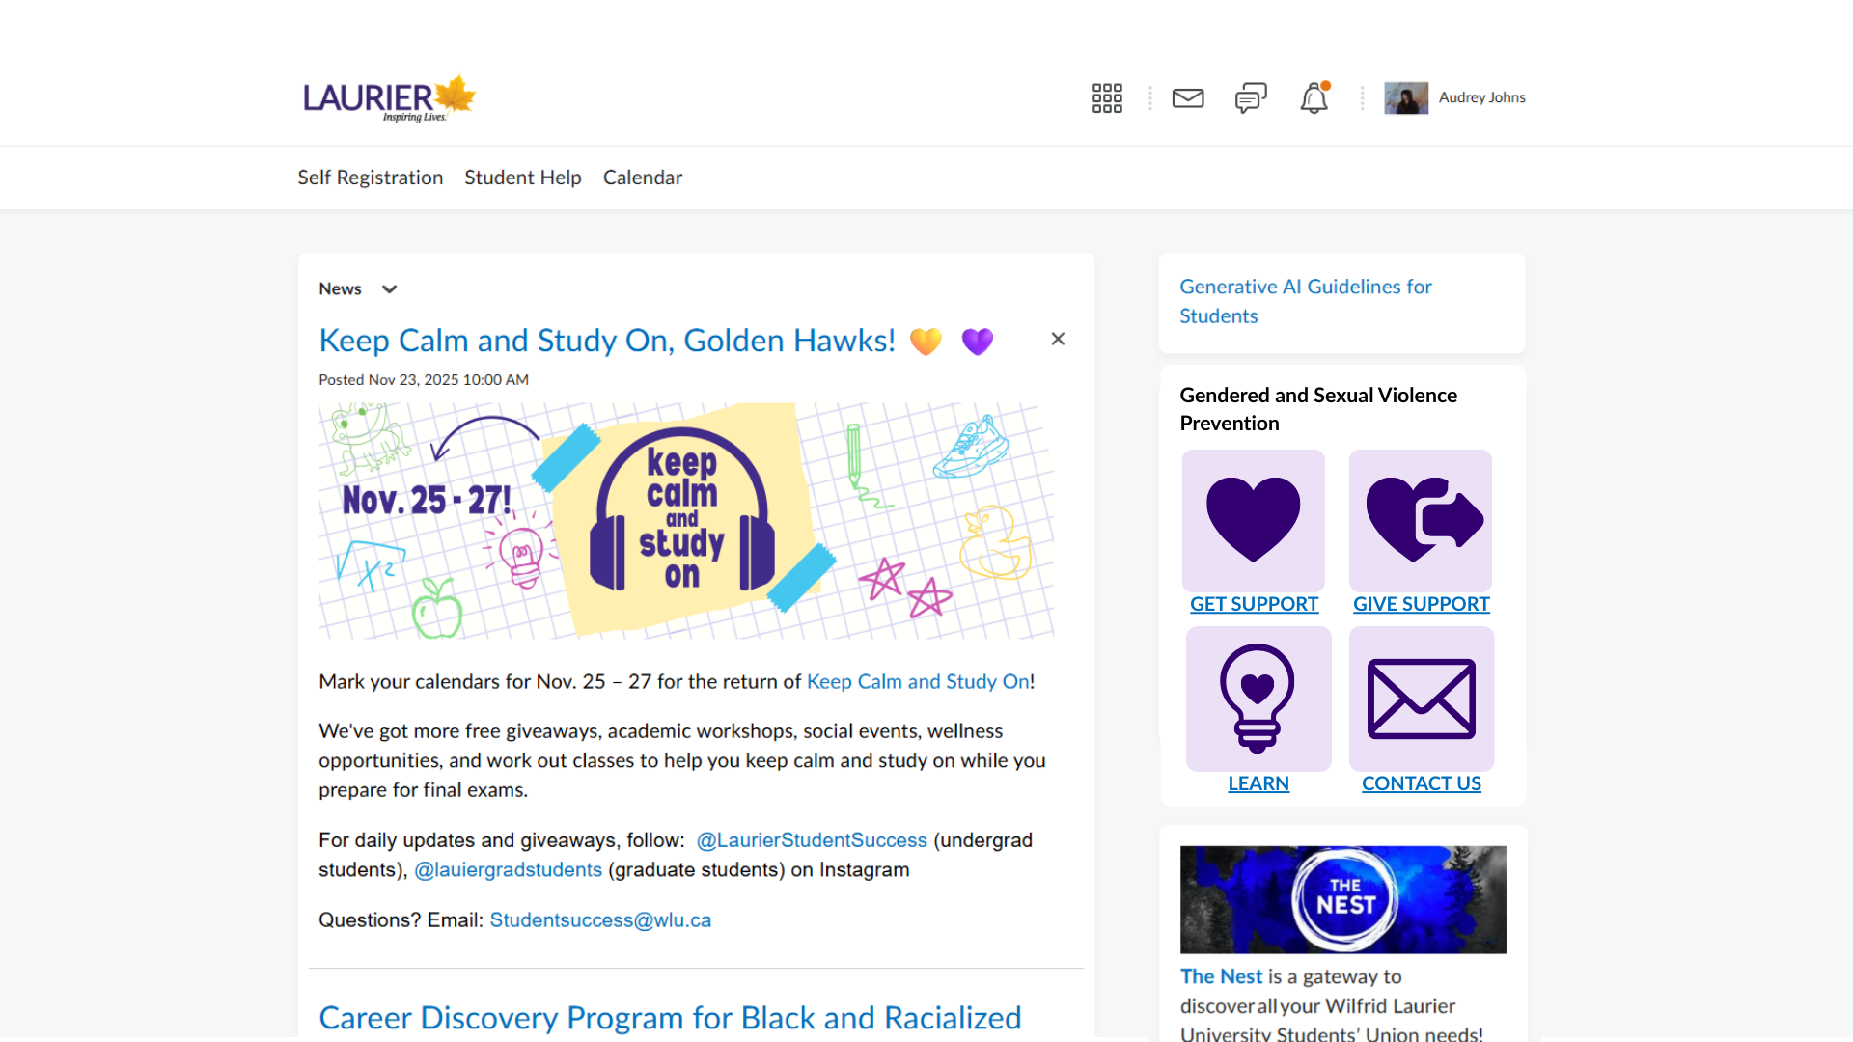The height and width of the screenshot is (1042, 1853).
Task: Open the course selector grid icon
Action: point(1107,97)
